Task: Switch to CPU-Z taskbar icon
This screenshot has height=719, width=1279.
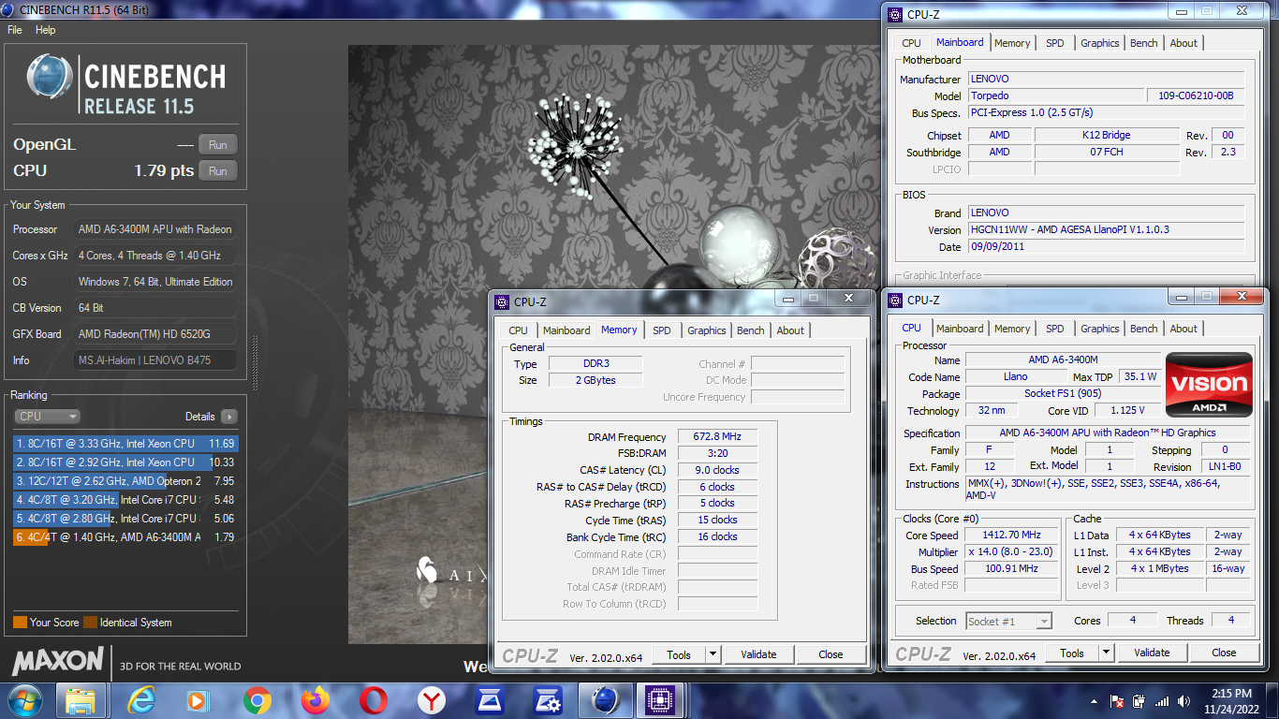Action: (662, 700)
